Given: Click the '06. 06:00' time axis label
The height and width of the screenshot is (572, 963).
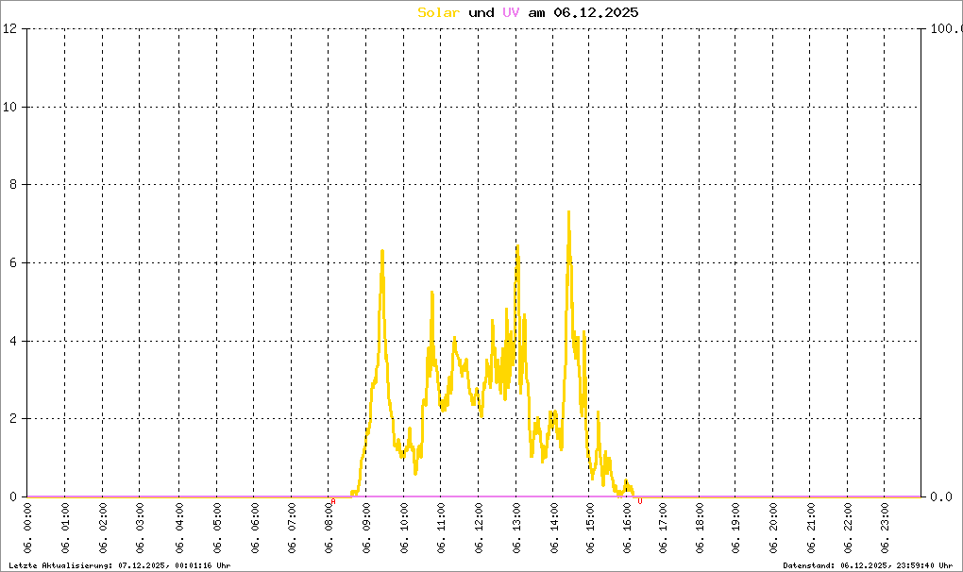Looking at the screenshot, I should click(x=254, y=529).
